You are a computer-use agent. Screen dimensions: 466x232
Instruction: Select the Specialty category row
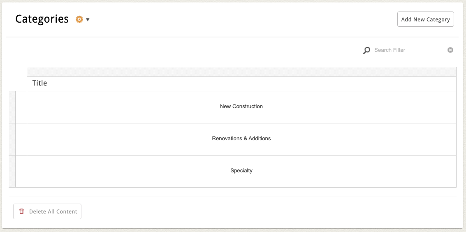241,171
